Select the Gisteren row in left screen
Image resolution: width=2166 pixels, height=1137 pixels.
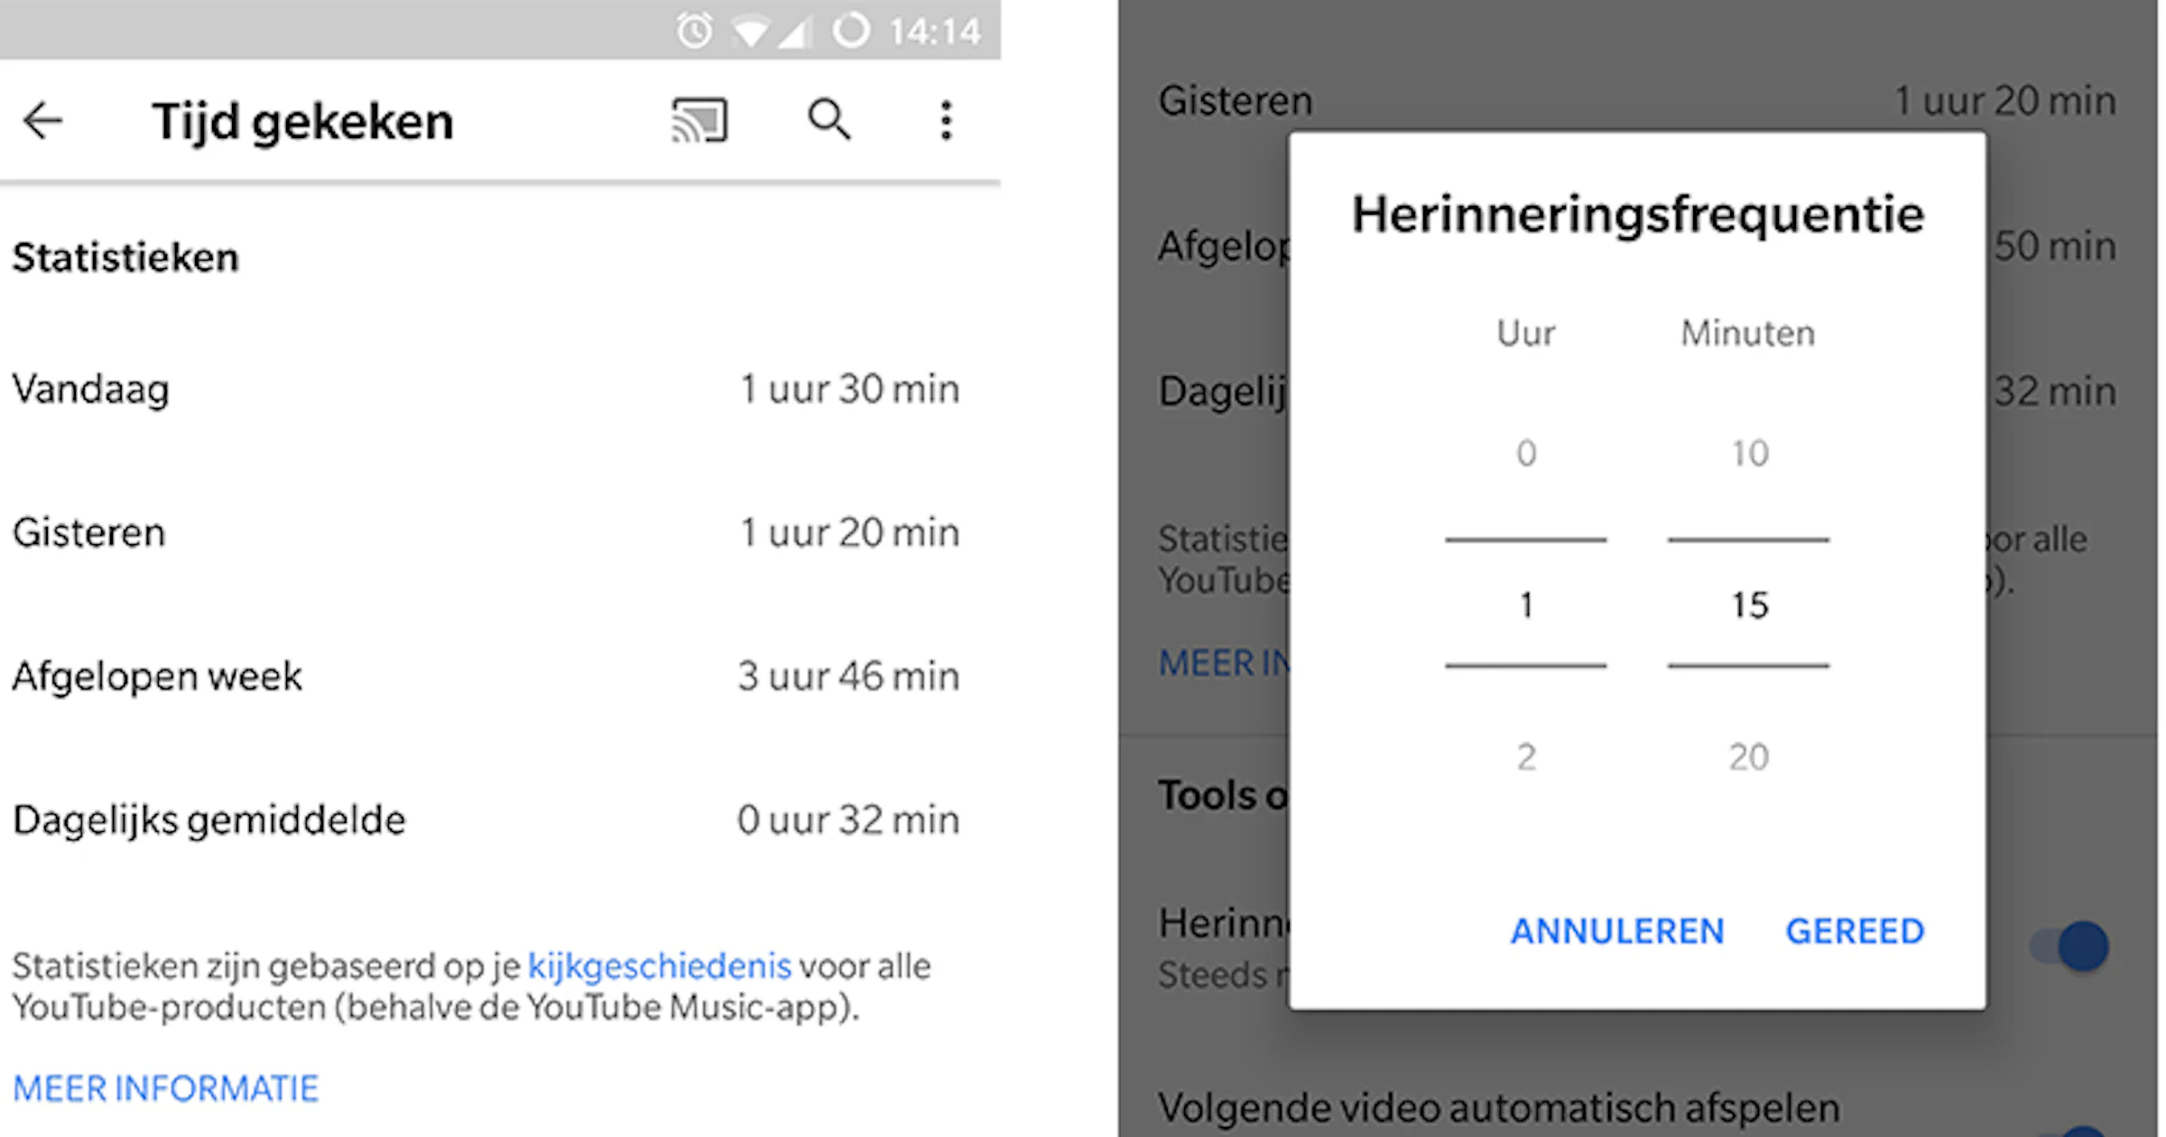(486, 533)
